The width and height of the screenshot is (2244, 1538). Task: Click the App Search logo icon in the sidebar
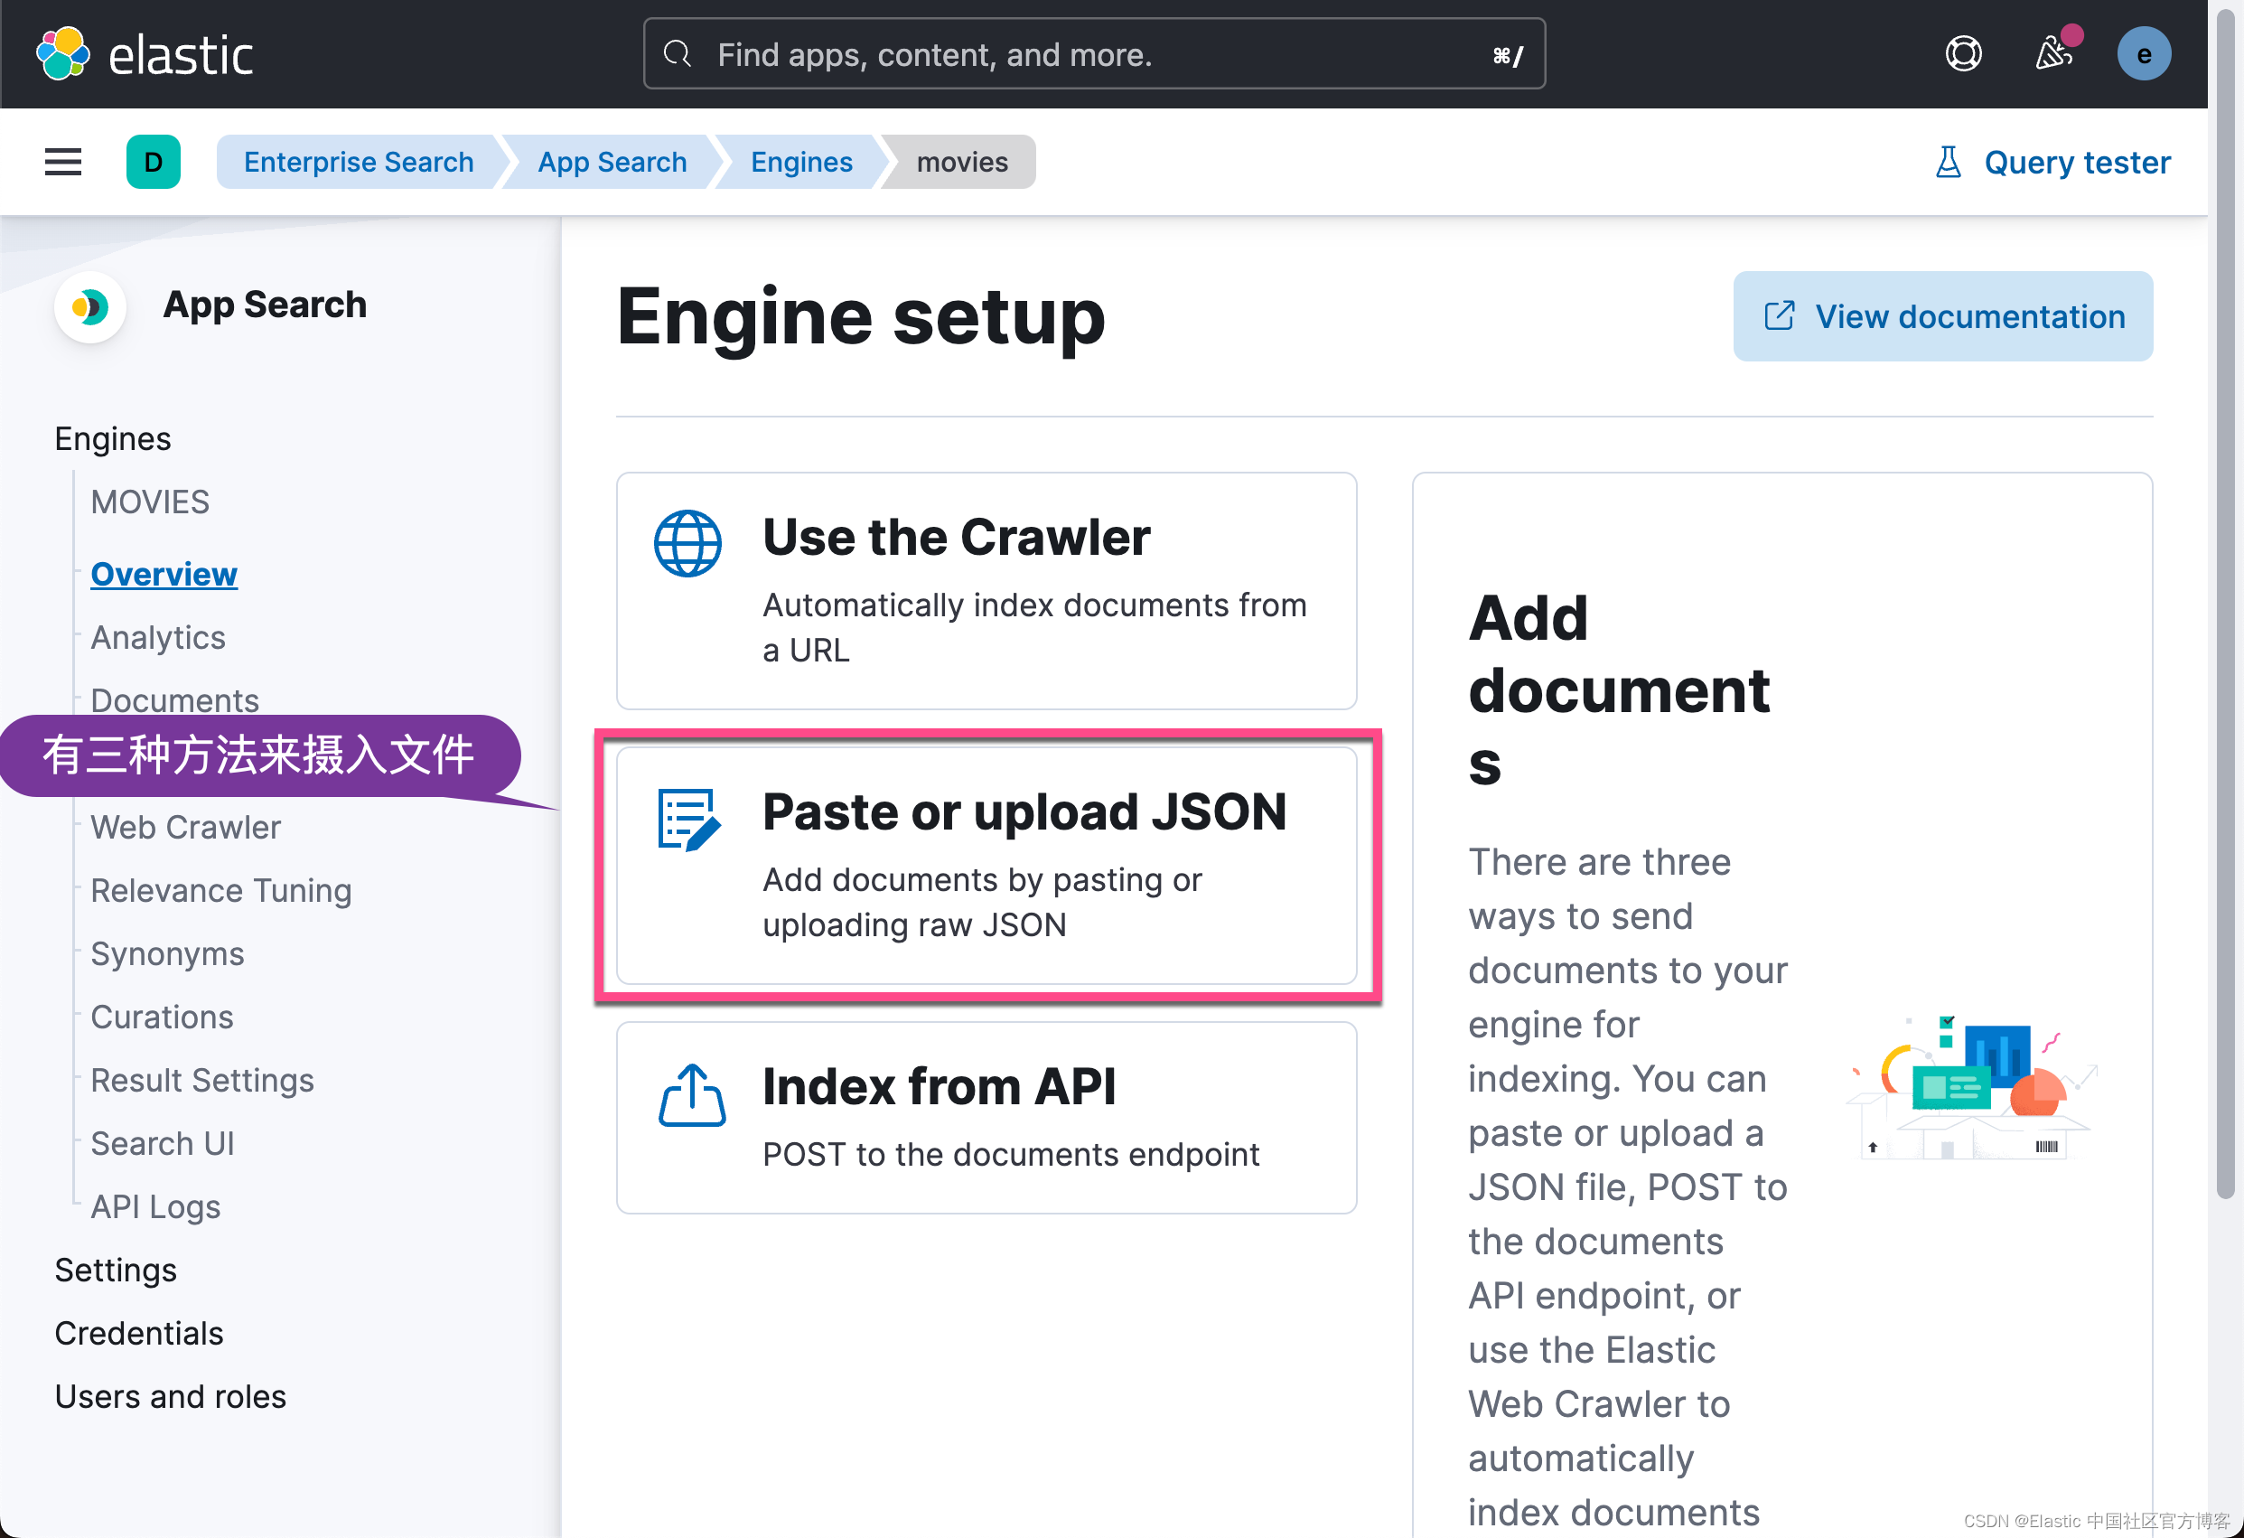[x=89, y=307]
